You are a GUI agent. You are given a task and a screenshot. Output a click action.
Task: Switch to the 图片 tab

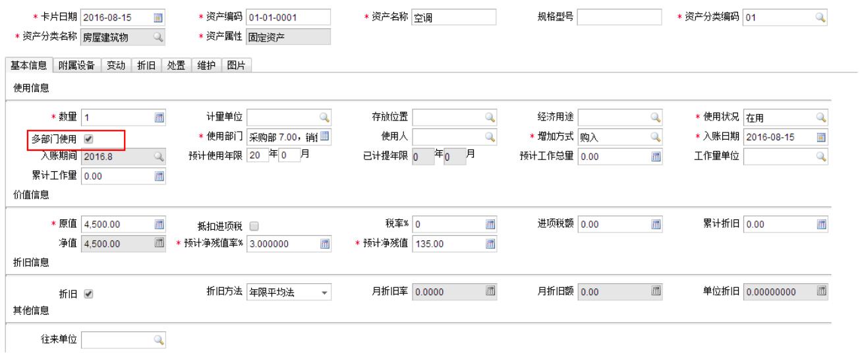coord(237,65)
